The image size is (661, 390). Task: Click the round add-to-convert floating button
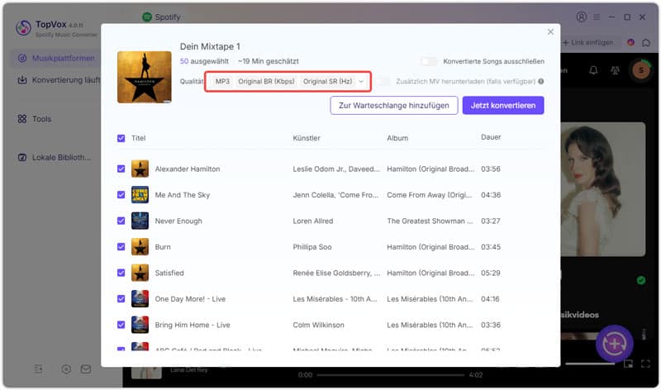(614, 344)
